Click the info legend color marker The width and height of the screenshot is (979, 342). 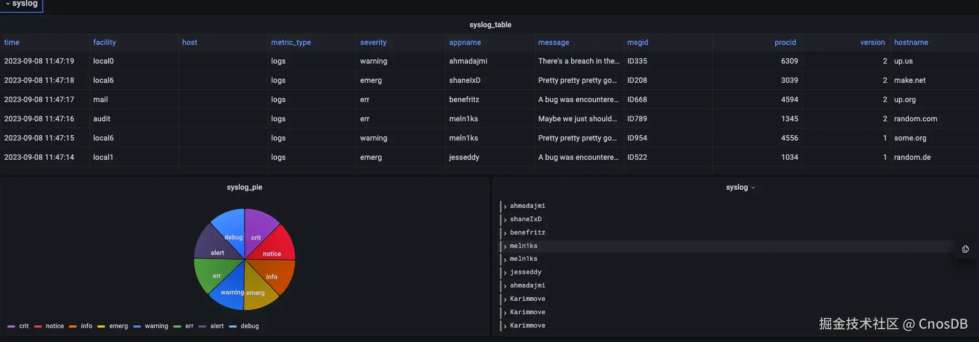coord(73,327)
